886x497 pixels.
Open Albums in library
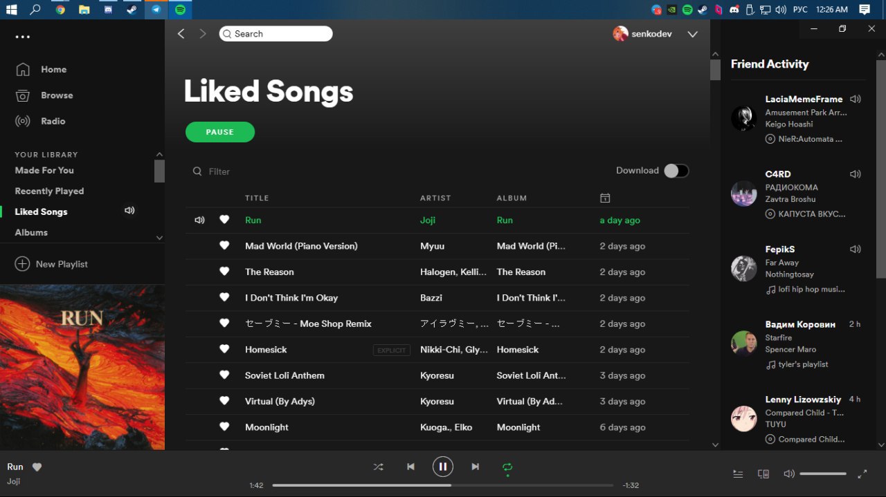click(31, 232)
